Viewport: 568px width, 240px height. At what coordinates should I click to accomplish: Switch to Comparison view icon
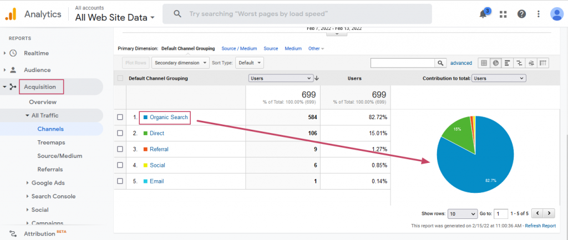pyautogui.click(x=519, y=63)
